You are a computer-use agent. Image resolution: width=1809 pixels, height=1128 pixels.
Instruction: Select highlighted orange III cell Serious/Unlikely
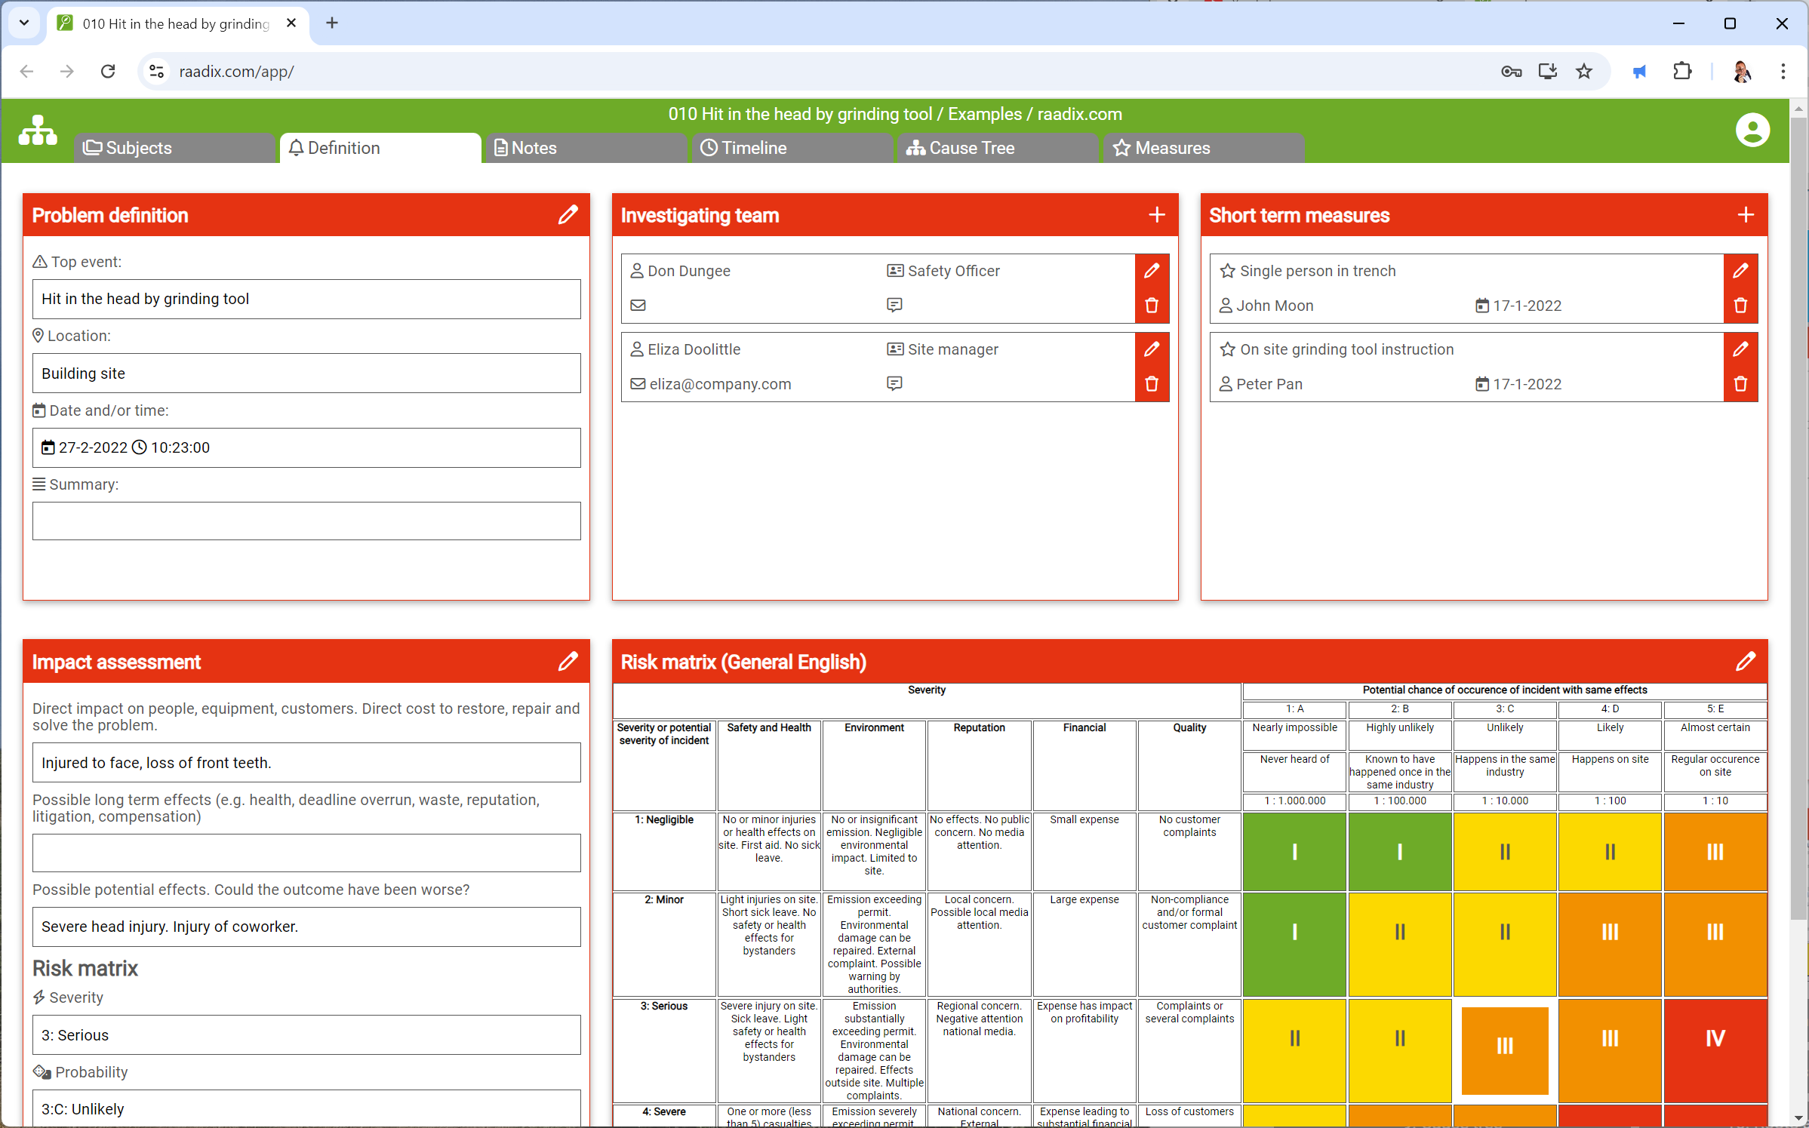point(1505,1051)
